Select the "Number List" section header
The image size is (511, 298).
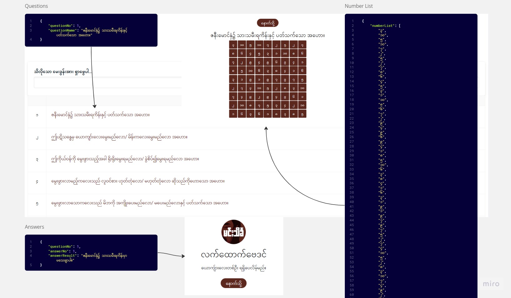359,6
